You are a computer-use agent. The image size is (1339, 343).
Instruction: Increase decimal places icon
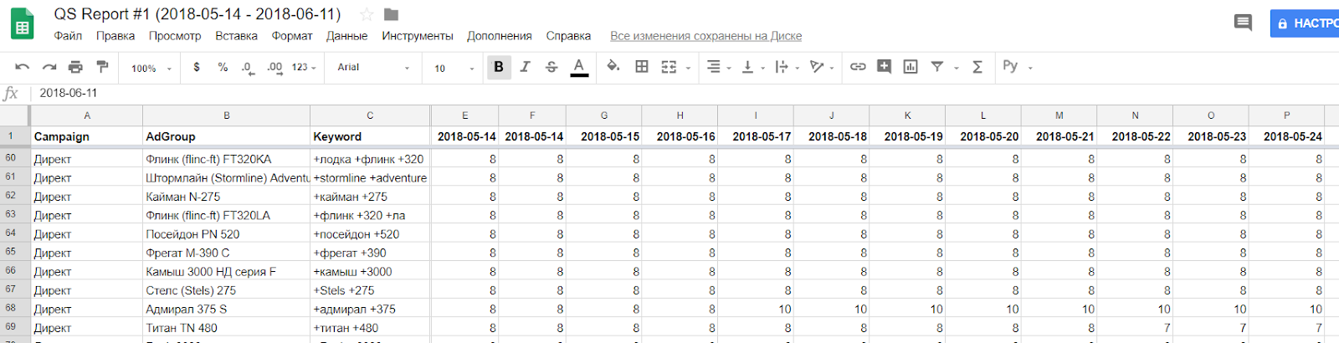coord(274,68)
